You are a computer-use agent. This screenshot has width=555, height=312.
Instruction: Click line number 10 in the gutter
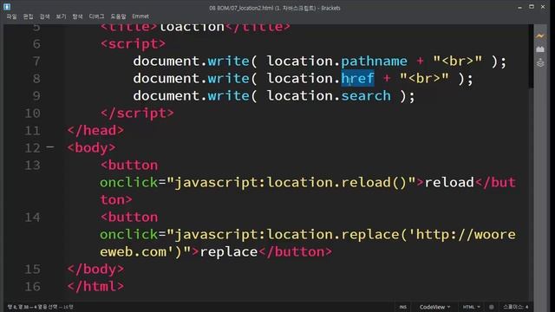(x=32, y=114)
